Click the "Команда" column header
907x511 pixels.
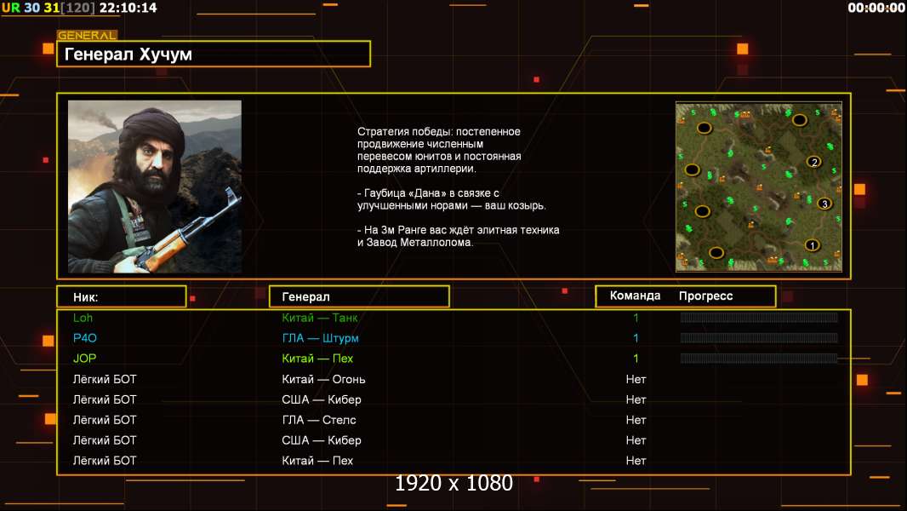(635, 296)
